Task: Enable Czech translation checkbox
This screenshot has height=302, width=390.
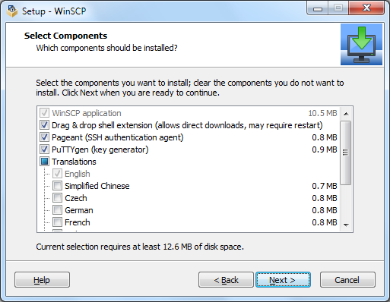Action: (57, 198)
